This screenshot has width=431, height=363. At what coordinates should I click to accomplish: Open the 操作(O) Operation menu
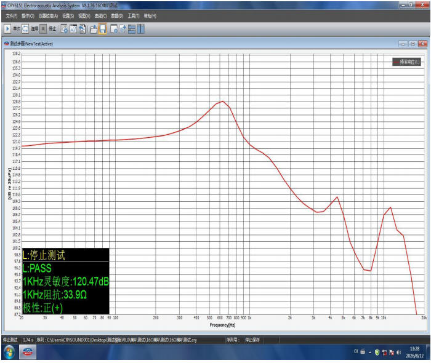pos(28,16)
